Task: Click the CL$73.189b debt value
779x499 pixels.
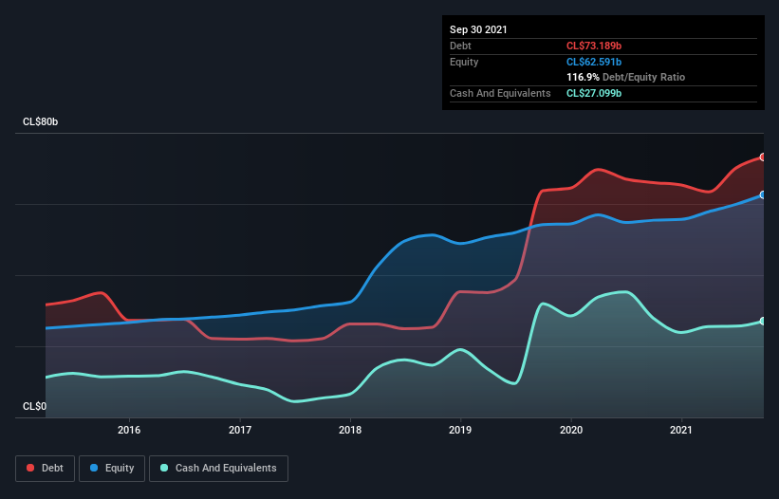Action: tap(594, 46)
